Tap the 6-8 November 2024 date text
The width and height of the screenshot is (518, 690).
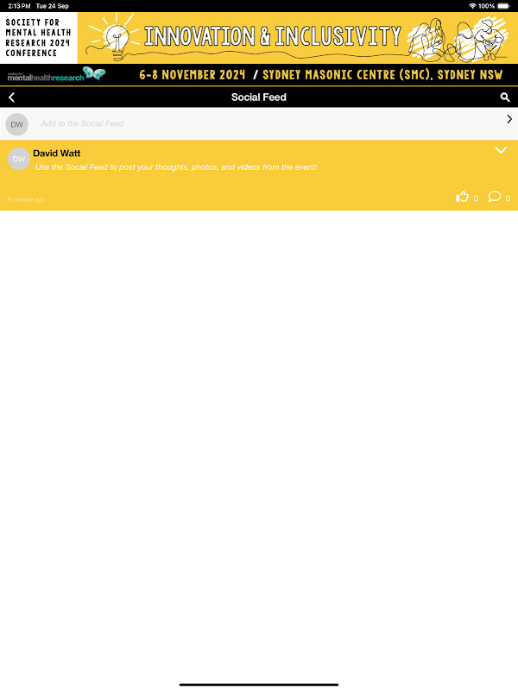[x=193, y=75]
